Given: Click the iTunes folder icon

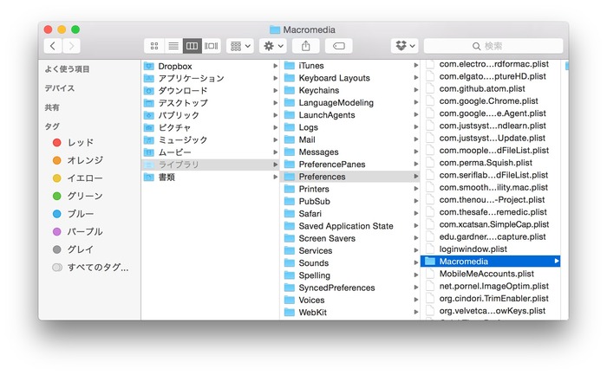Looking at the screenshot, I should [289, 66].
